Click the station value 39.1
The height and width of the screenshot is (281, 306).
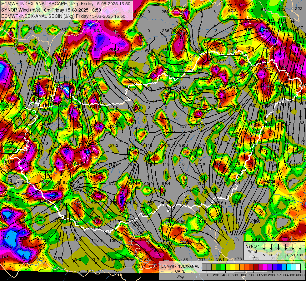[x=220, y=259]
